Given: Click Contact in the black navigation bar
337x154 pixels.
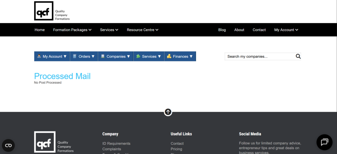Looking at the screenshot, I should coord(259,30).
